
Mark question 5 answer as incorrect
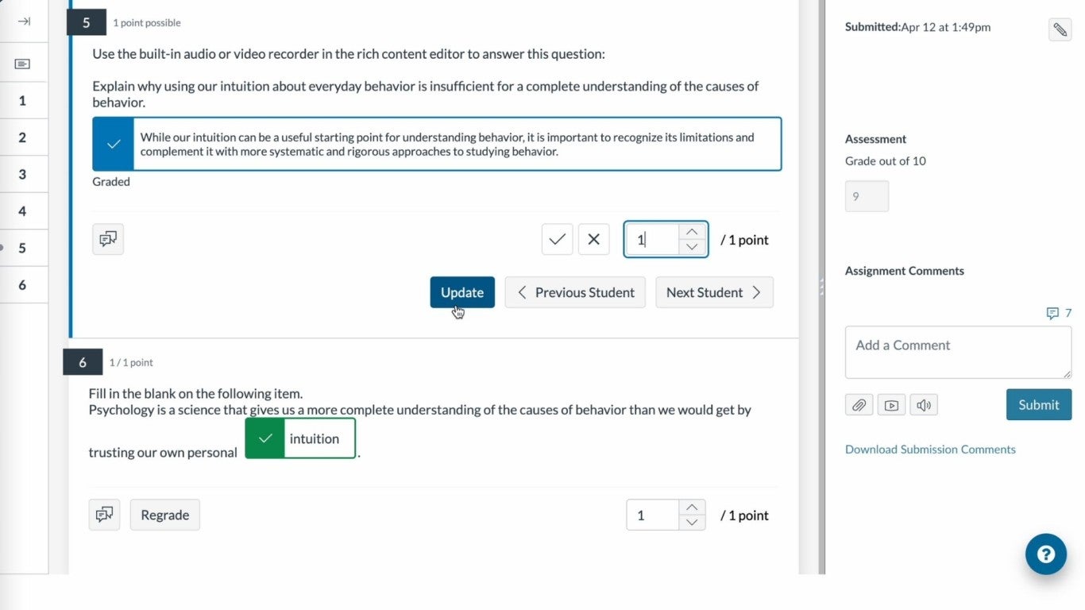coord(593,238)
